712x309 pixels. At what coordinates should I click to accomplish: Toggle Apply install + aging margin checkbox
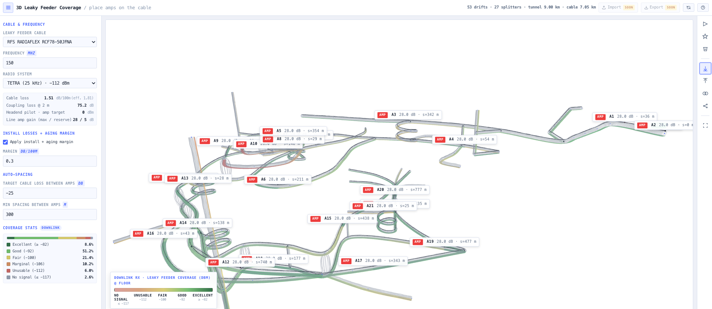tap(6, 142)
